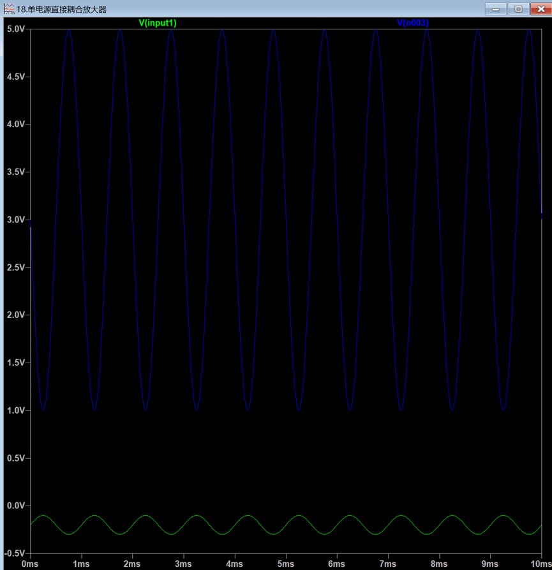Click the 4ms time axis label
This screenshot has height=570, width=552.
(x=234, y=564)
